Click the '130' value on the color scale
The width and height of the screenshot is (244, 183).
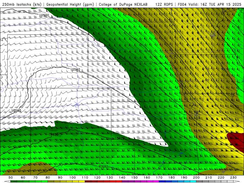(x=110, y=178)
